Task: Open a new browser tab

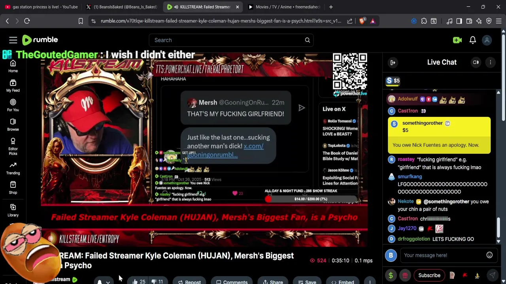Action: click(x=331, y=7)
